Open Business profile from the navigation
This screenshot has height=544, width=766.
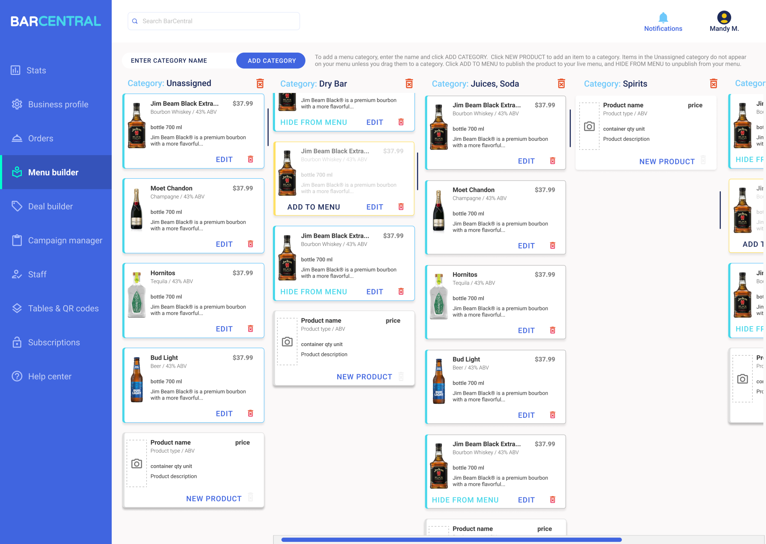[x=58, y=104]
